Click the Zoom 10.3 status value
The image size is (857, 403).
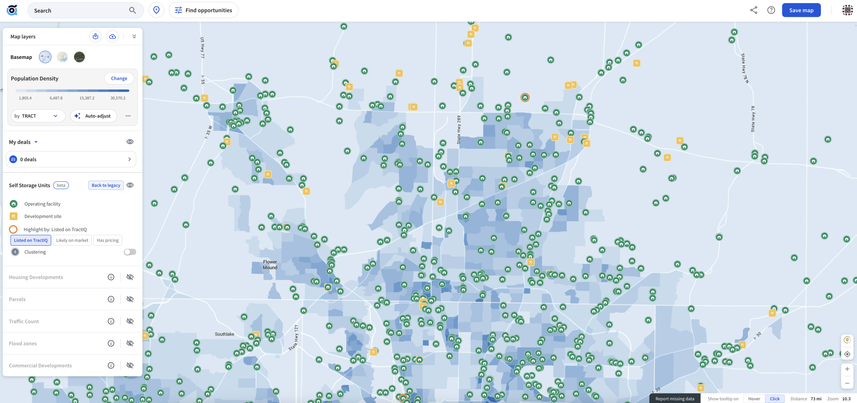coord(846,399)
